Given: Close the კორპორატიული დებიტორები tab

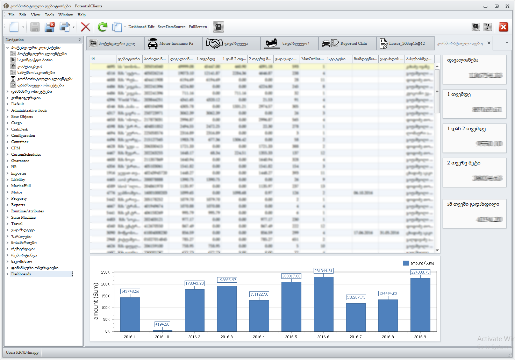Looking at the screenshot, I should point(489,43).
